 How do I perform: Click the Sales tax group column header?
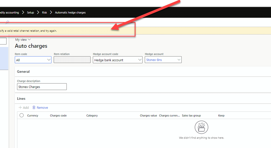(x=191, y=115)
